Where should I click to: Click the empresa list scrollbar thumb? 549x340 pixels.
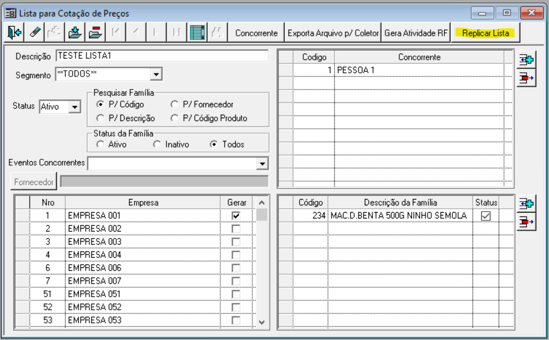point(261,215)
